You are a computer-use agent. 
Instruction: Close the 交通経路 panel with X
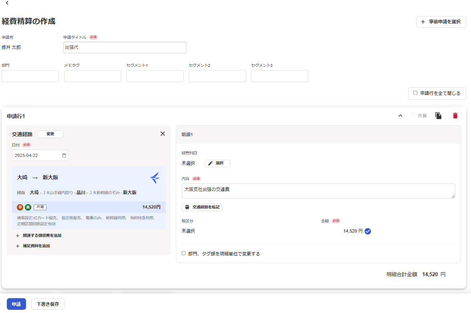coord(162,134)
